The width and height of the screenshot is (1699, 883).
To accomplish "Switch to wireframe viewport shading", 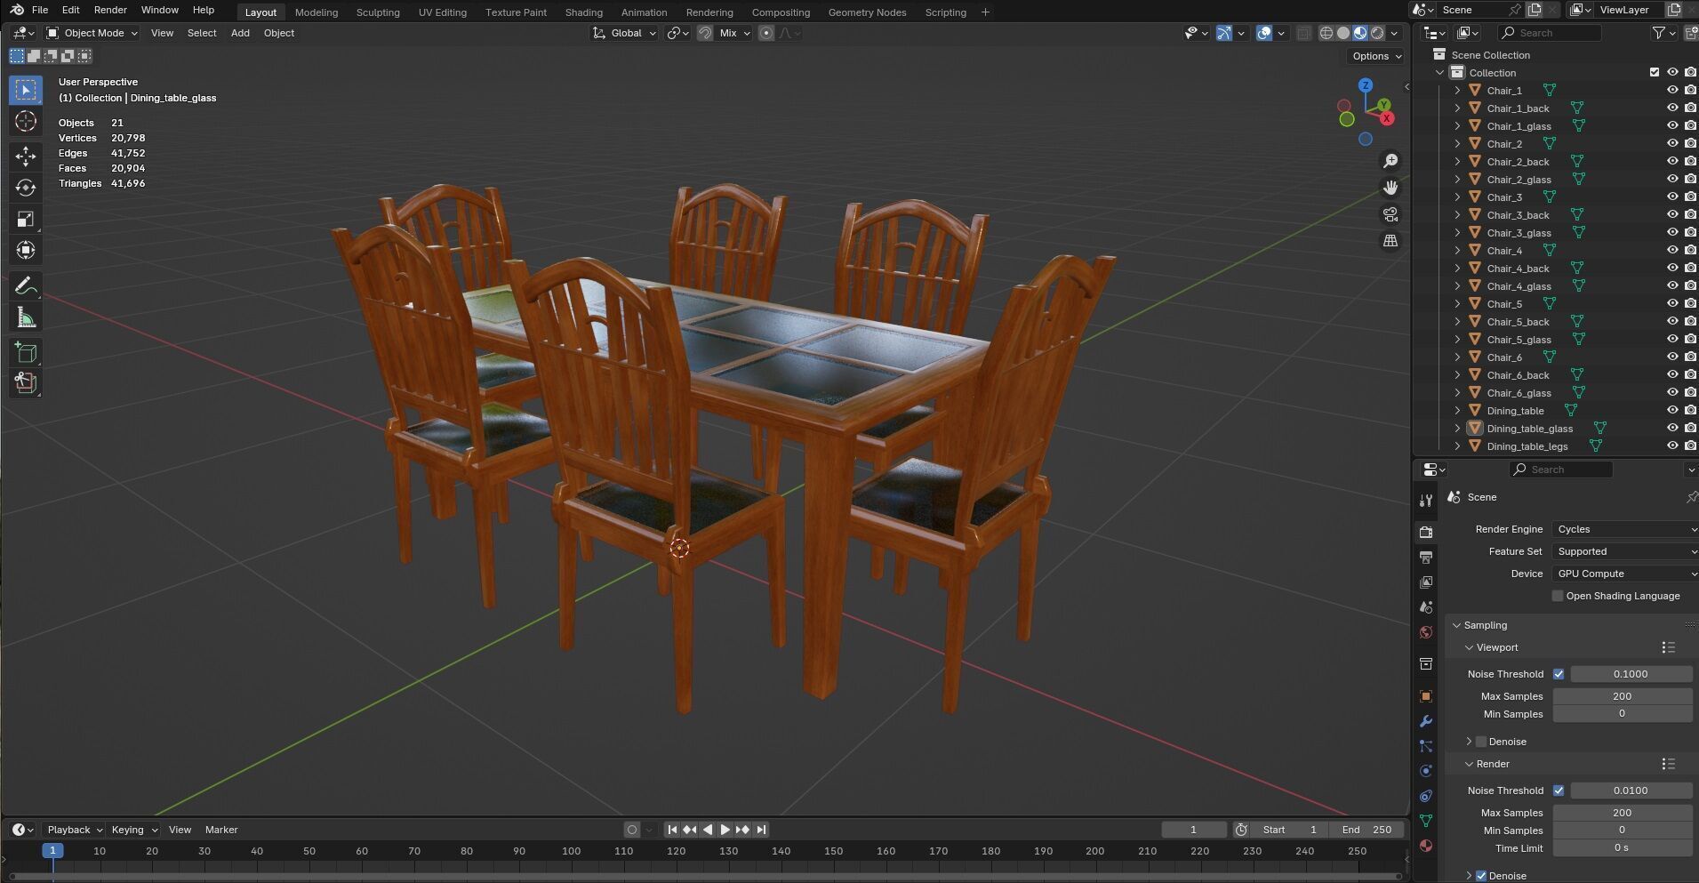I will 1326,33.
